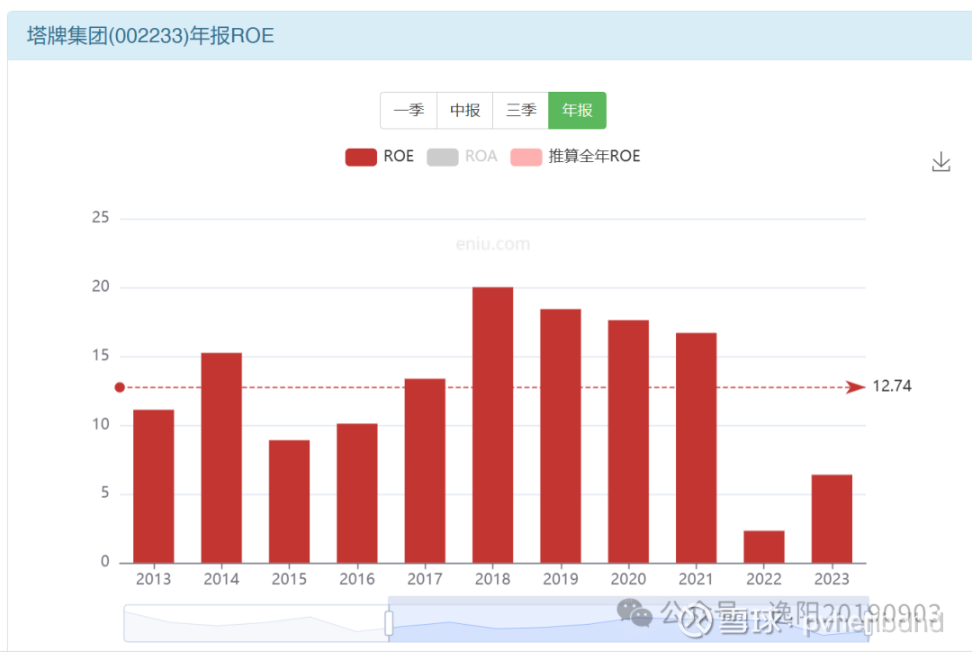Viewport: 972px width, 652px height.
Task: Select the 2016 ROE bar
Action: pyautogui.click(x=357, y=494)
